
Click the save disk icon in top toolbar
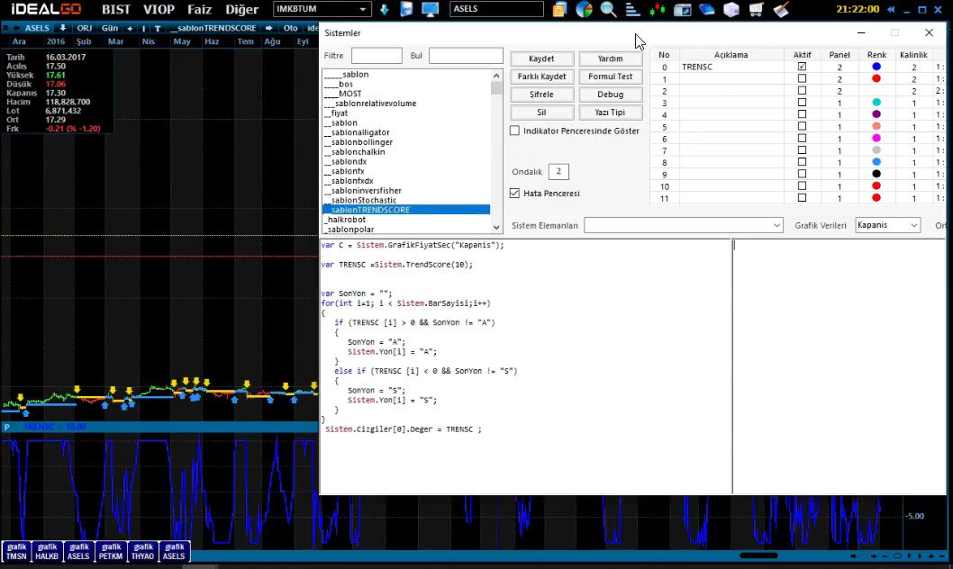tap(406, 9)
